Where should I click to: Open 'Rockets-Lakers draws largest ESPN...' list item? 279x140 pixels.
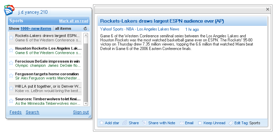pos(45,38)
